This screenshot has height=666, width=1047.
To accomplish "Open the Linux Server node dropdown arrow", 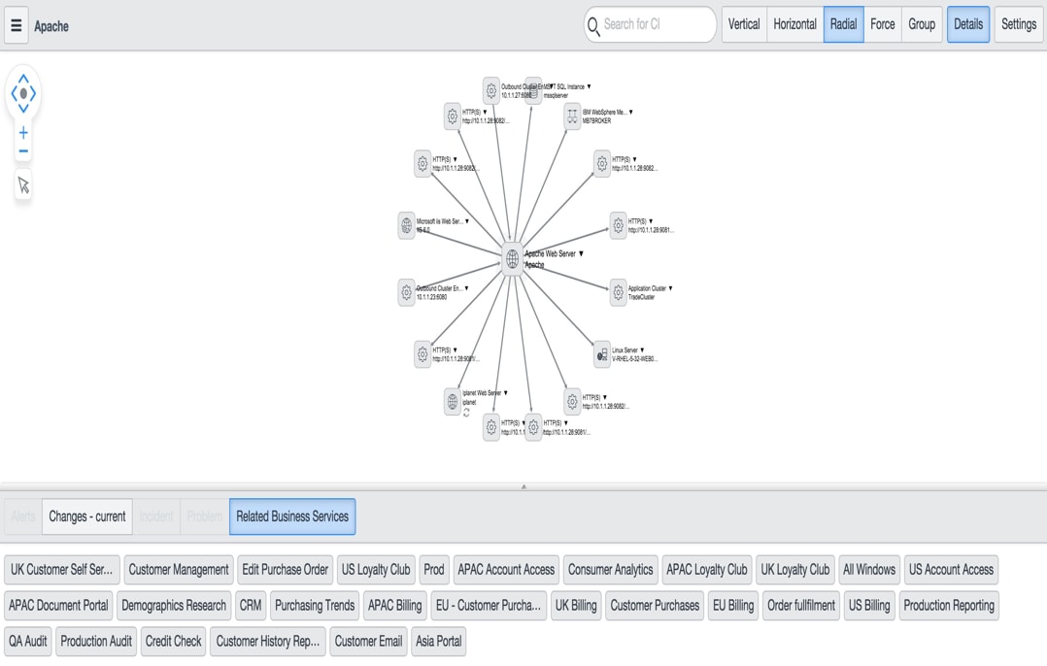I will point(642,350).
